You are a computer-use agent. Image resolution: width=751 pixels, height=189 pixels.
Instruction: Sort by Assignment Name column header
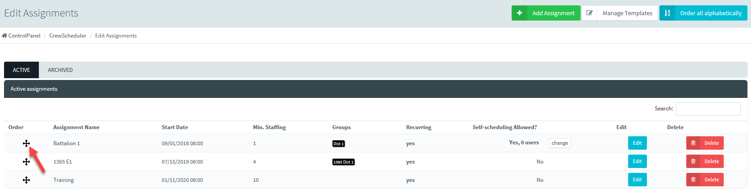tap(76, 127)
